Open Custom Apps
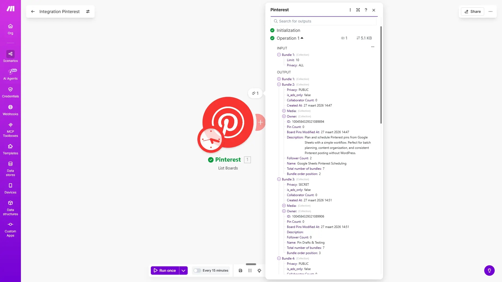This screenshot has width=502, height=282. tap(10, 230)
